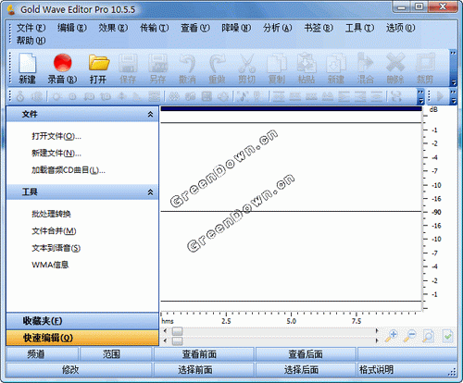The image size is (463, 383).
Task: Open the 效果 menu
Action: [113, 28]
